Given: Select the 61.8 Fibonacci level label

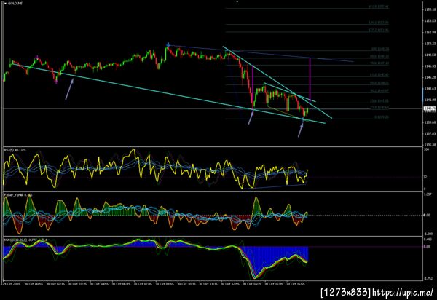Looking at the screenshot, I should click(379, 75).
